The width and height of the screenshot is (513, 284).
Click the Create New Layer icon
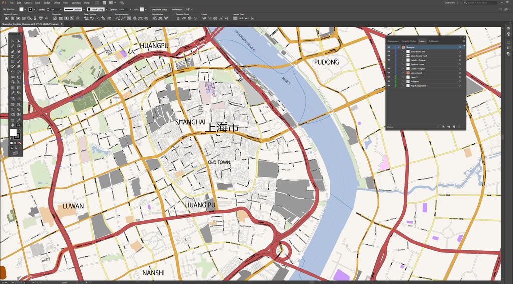[454, 127]
